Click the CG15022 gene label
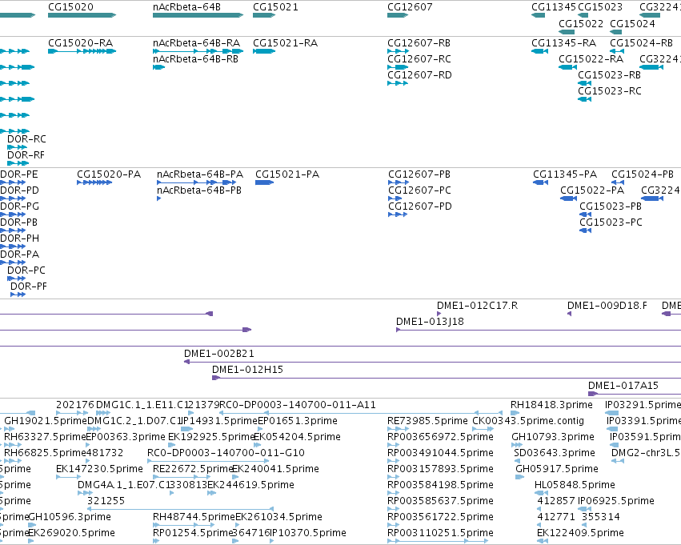The height and width of the screenshot is (545, 681). click(x=581, y=23)
